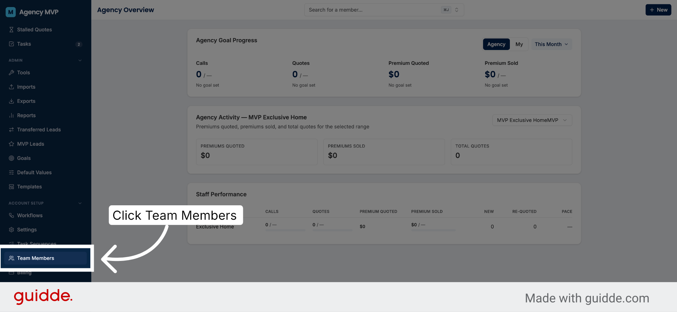Click the NEW column header
677x312 pixels.
489,212
